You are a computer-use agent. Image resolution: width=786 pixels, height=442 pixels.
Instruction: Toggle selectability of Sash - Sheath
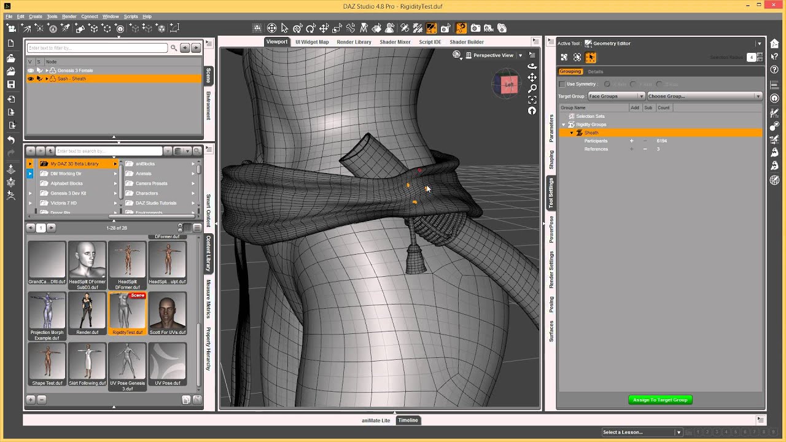(39, 79)
